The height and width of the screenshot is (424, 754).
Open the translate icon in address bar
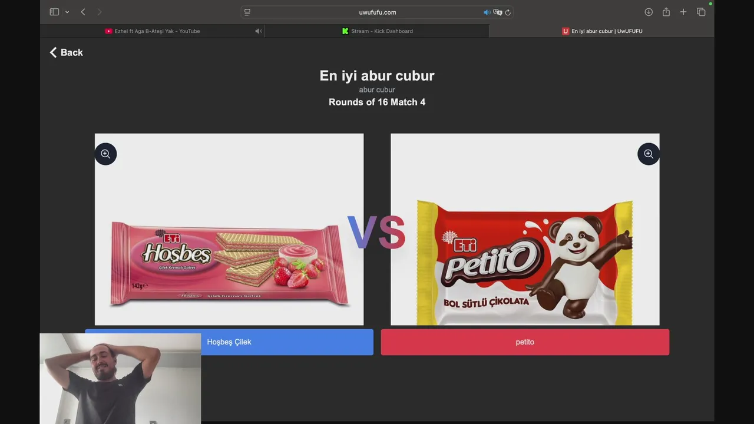pyautogui.click(x=497, y=12)
